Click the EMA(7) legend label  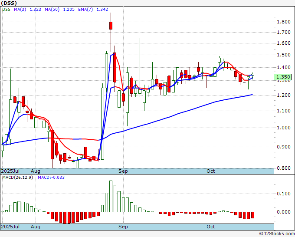pyautogui.click(x=85, y=9)
